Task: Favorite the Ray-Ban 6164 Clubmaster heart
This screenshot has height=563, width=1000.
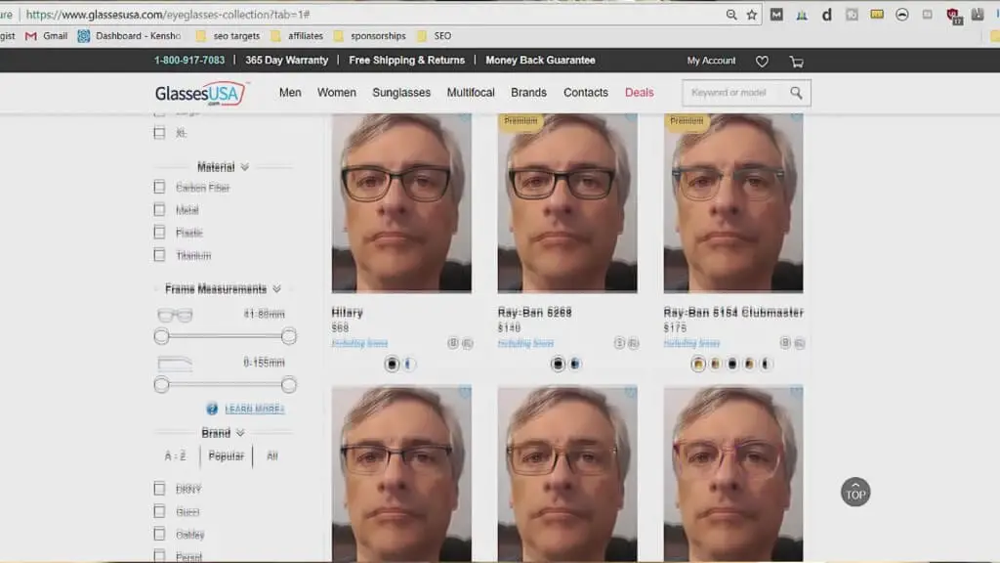Action: click(796, 118)
